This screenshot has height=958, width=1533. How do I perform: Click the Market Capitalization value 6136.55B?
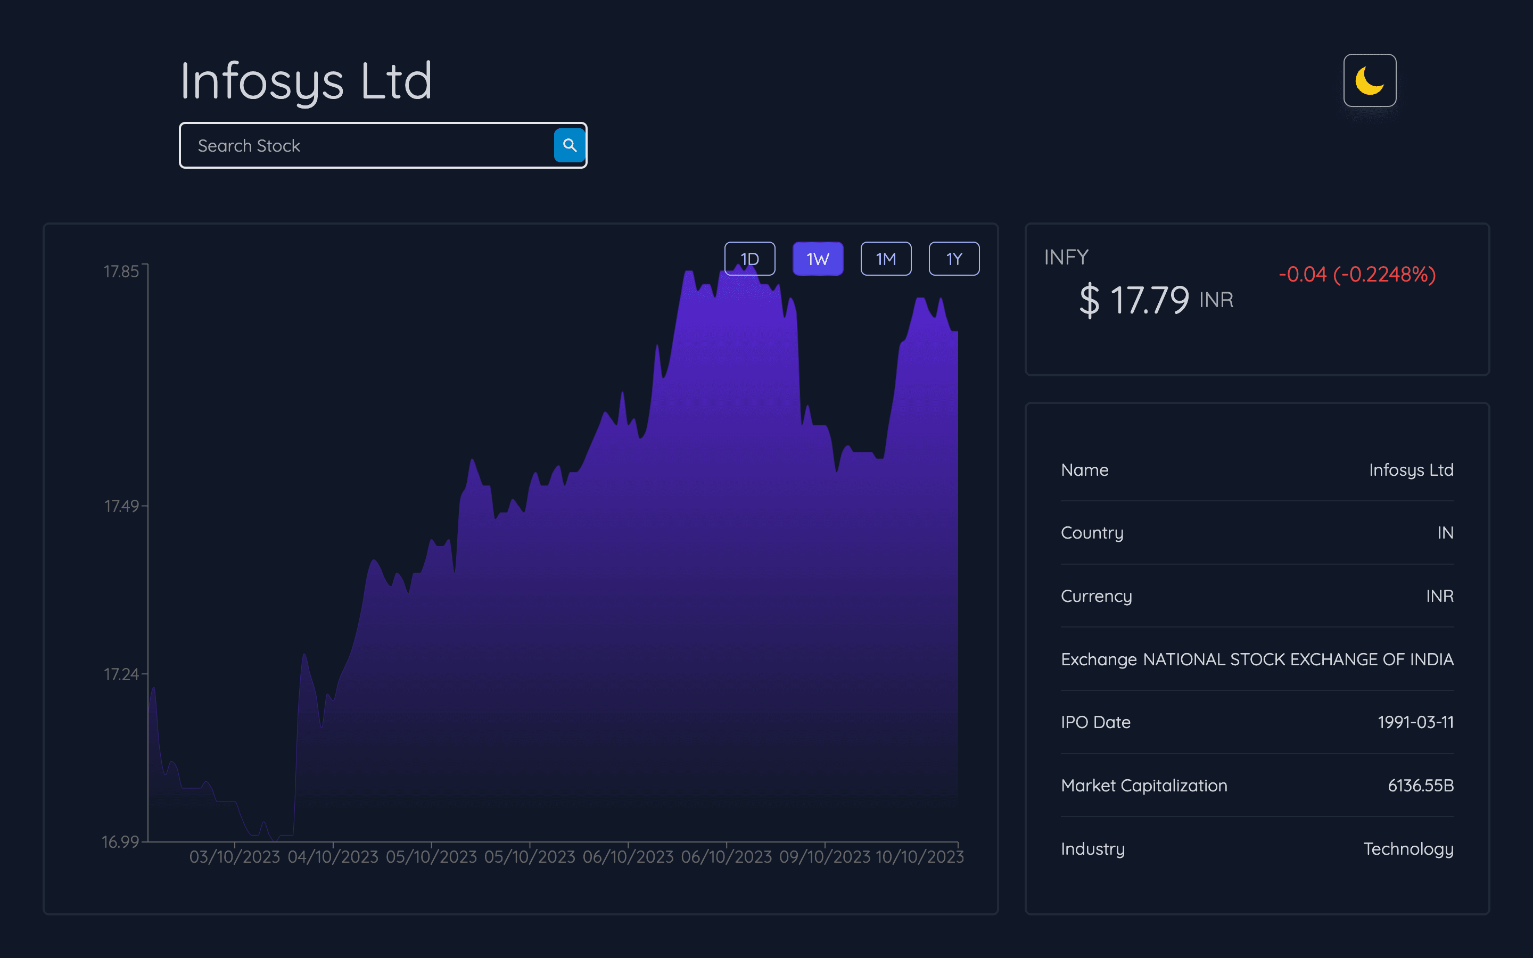pos(1420,785)
